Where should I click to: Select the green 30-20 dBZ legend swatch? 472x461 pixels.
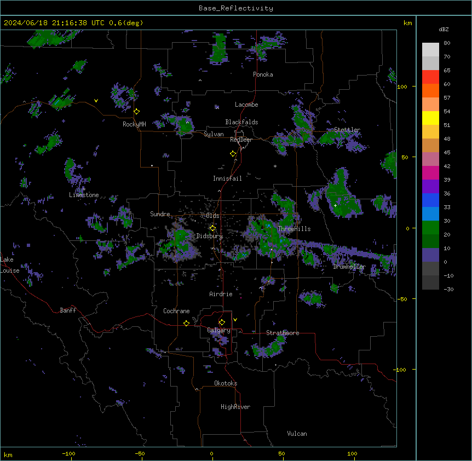pos(430,228)
